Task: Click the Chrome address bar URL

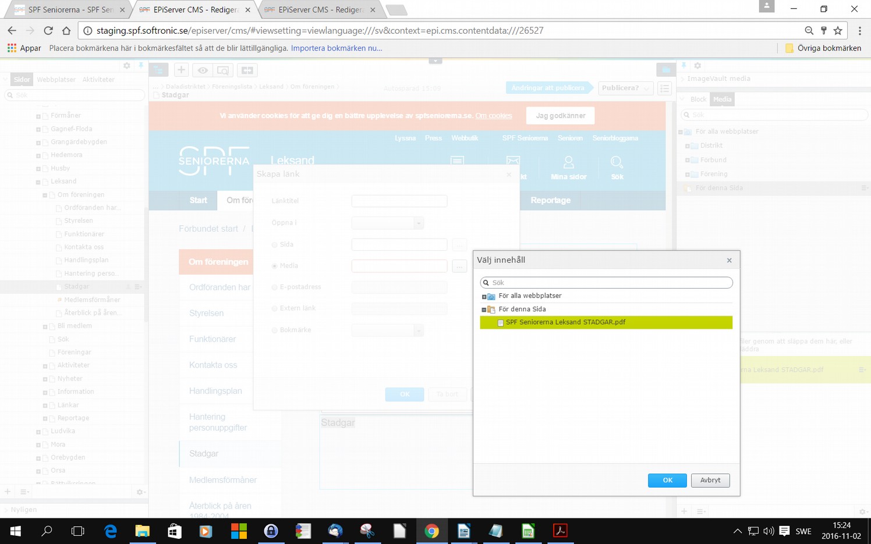Action: [320, 31]
